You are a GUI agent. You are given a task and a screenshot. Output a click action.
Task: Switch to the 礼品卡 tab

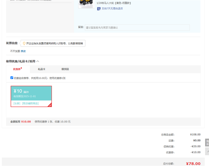(x=42, y=69)
